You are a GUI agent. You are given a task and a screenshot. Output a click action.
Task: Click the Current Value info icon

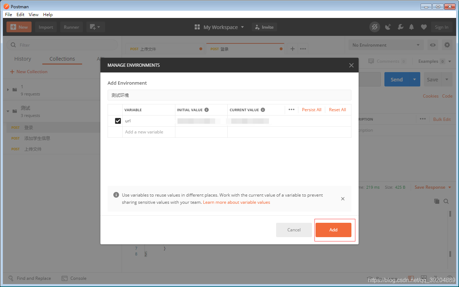tap(263, 110)
